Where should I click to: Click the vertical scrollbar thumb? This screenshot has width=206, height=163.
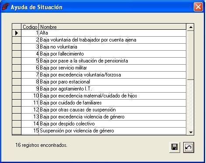click(x=190, y=55)
